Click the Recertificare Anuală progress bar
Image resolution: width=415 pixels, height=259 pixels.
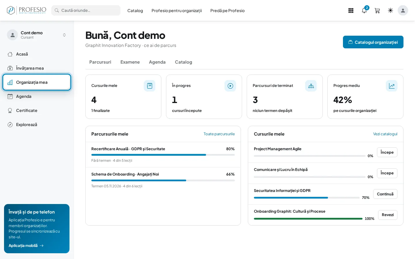(163, 155)
